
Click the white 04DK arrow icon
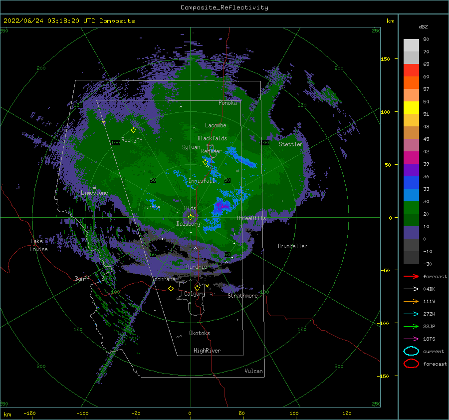[x=411, y=289]
